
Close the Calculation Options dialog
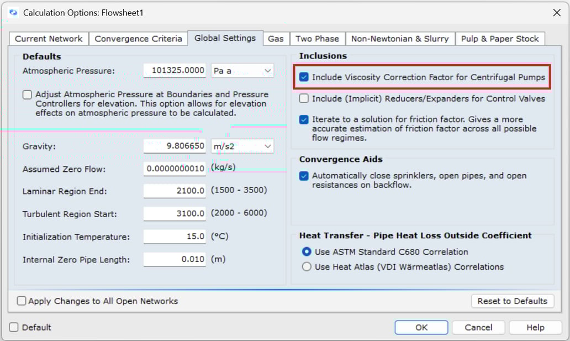pyautogui.click(x=556, y=12)
